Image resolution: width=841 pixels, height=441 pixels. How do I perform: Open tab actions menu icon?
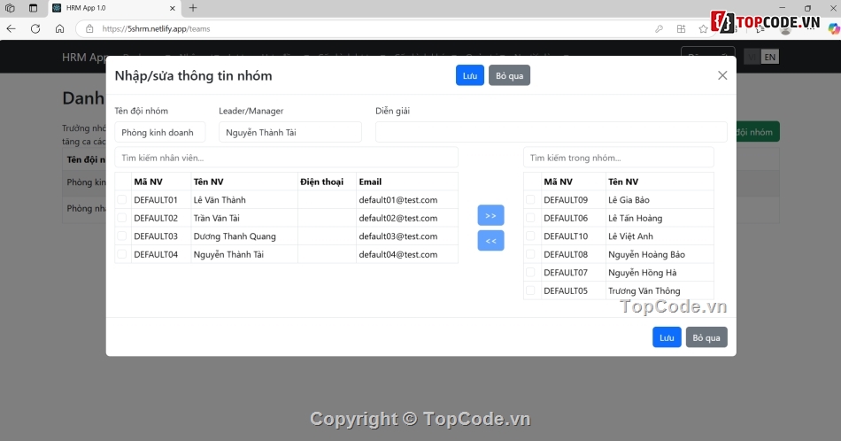click(34, 8)
